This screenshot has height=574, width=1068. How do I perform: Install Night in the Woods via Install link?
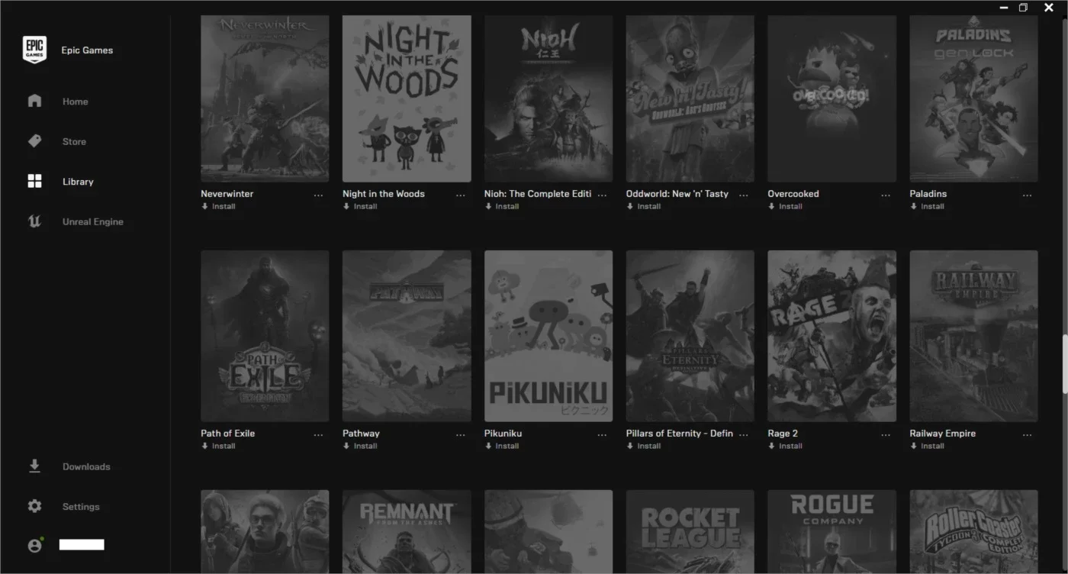click(365, 206)
